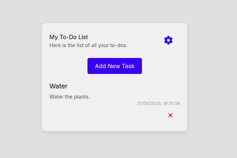The width and height of the screenshot is (237, 158).
Task: Click 'Add' on the new task button
Action: click(x=101, y=66)
